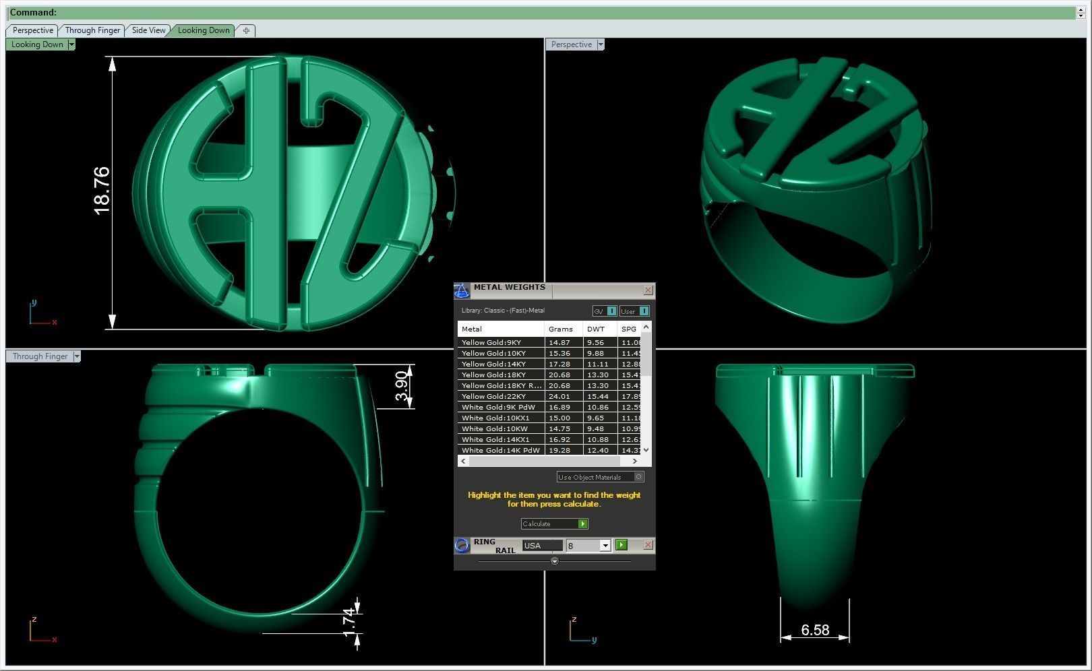
Task: Click the Grams column header
Action: (x=564, y=329)
